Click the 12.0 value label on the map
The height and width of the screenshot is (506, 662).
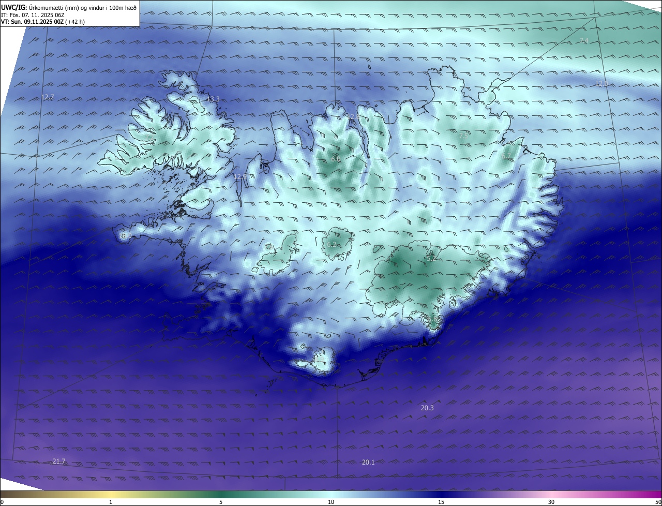click(x=601, y=83)
